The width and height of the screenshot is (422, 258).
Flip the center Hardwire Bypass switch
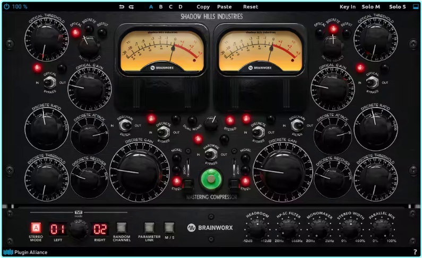point(211,154)
